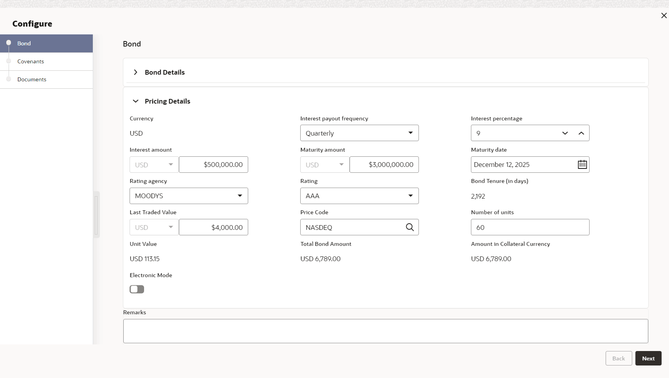Go to the Documents step

pos(32,79)
